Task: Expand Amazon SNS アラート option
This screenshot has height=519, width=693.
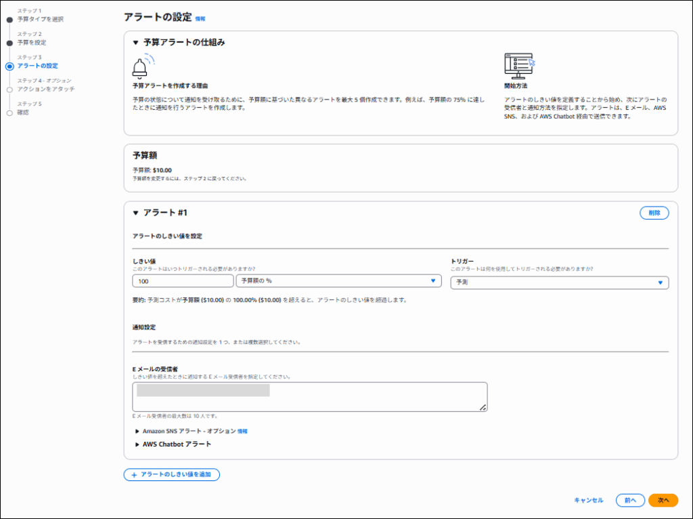Action: (137, 431)
